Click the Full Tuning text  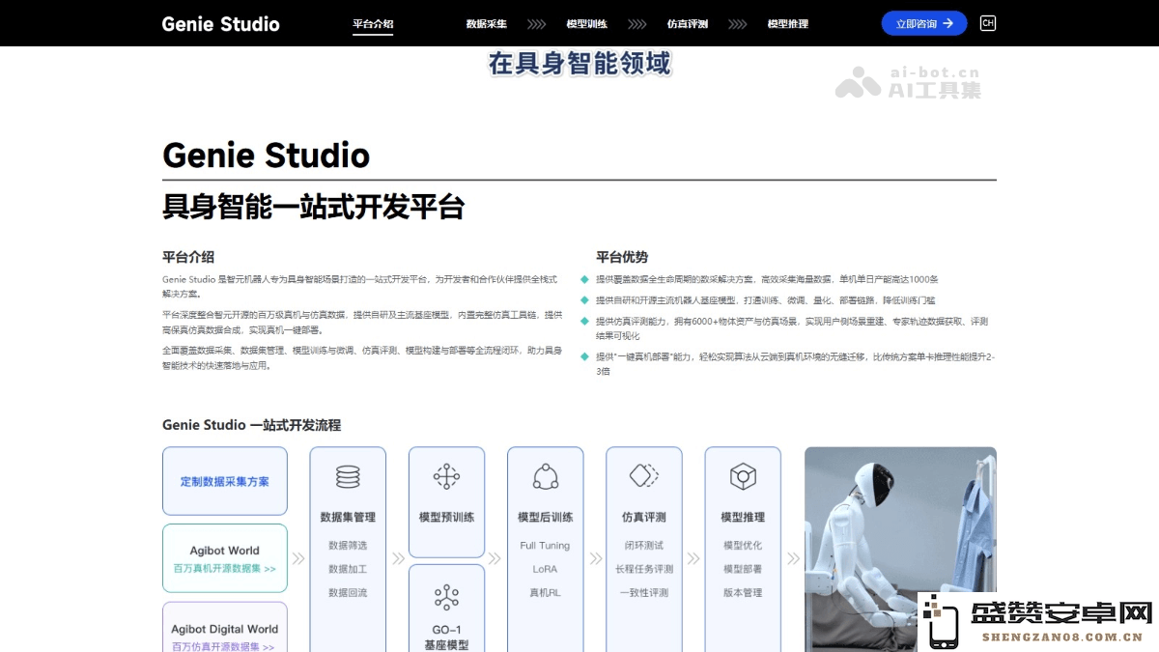point(545,546)
